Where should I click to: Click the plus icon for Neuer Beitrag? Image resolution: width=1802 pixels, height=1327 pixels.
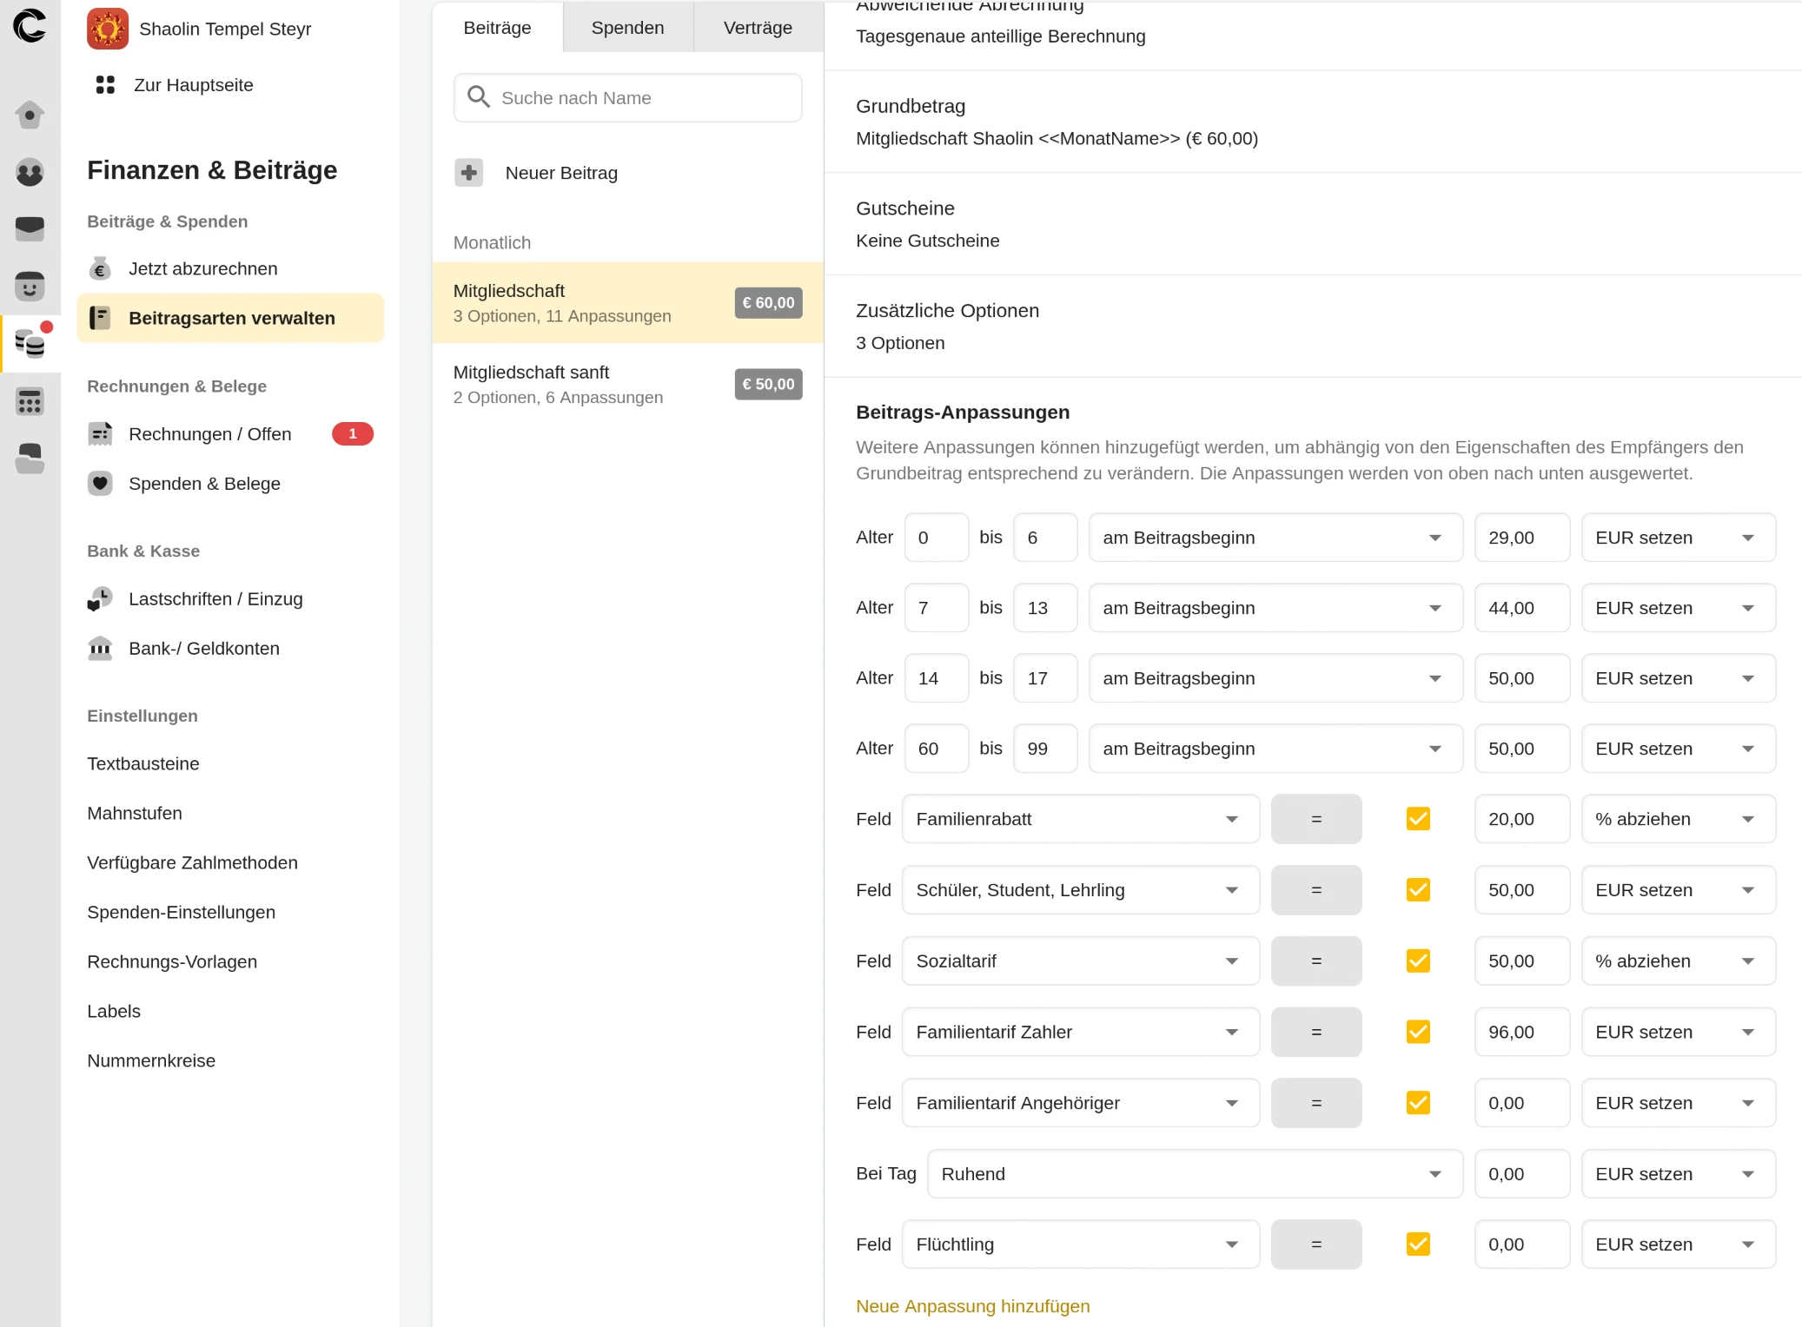(x=469, y=173)
